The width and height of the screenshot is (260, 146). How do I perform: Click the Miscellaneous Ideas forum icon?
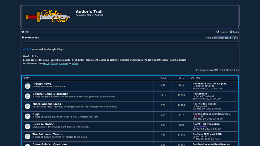(x=28, y=106)
